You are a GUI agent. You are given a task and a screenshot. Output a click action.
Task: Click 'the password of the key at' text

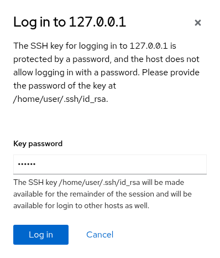click(65, 86)
